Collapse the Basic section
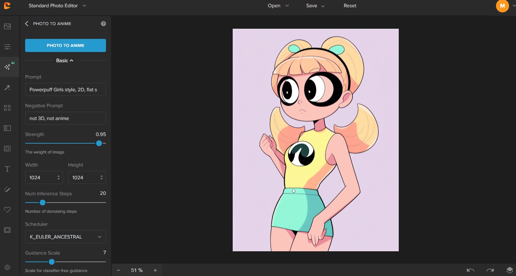Viewport: 516px width, 276px height. [65, 61]
